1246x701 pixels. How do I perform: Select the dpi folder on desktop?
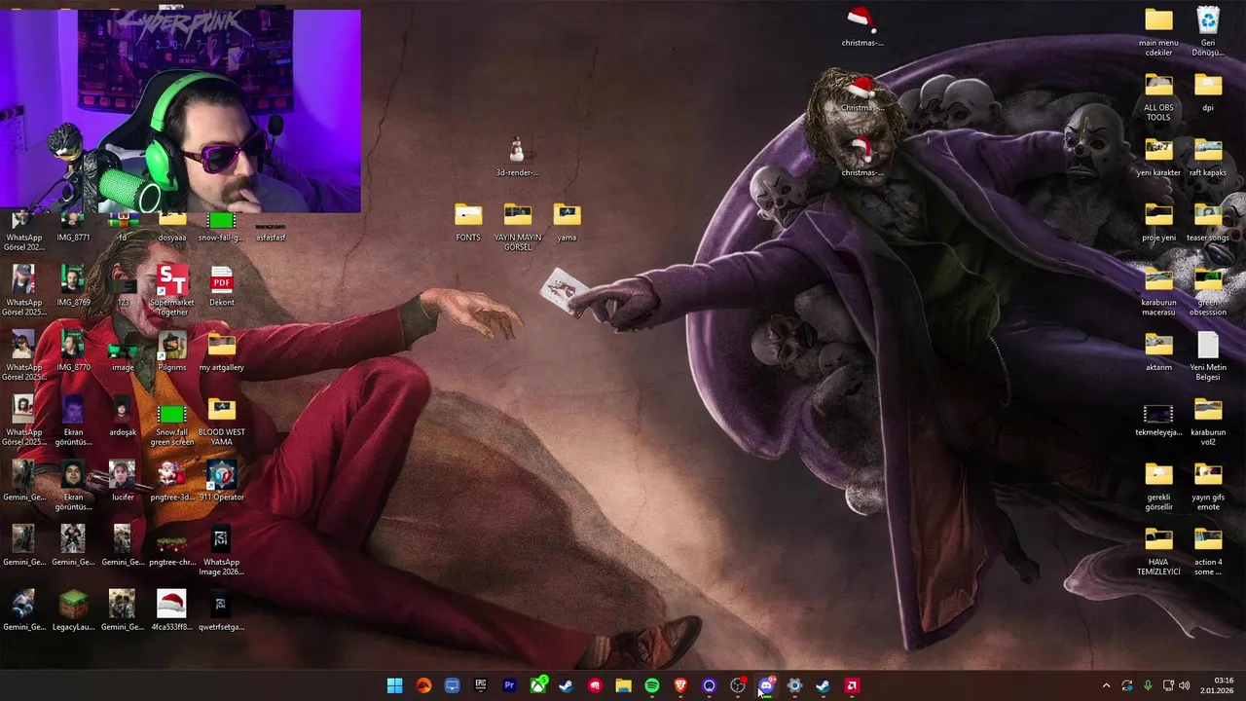coord(1208,93)
